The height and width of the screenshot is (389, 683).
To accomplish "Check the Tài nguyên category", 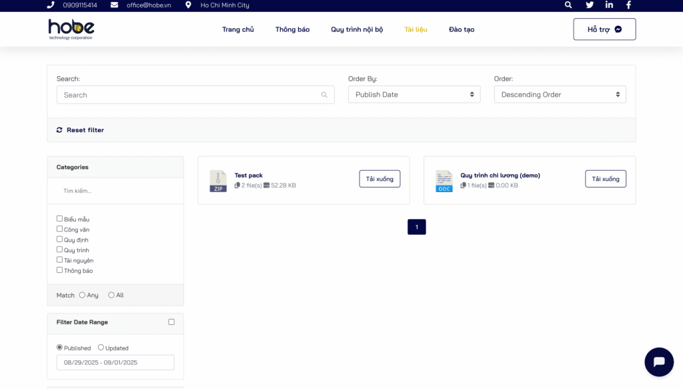I will point(59,260).
